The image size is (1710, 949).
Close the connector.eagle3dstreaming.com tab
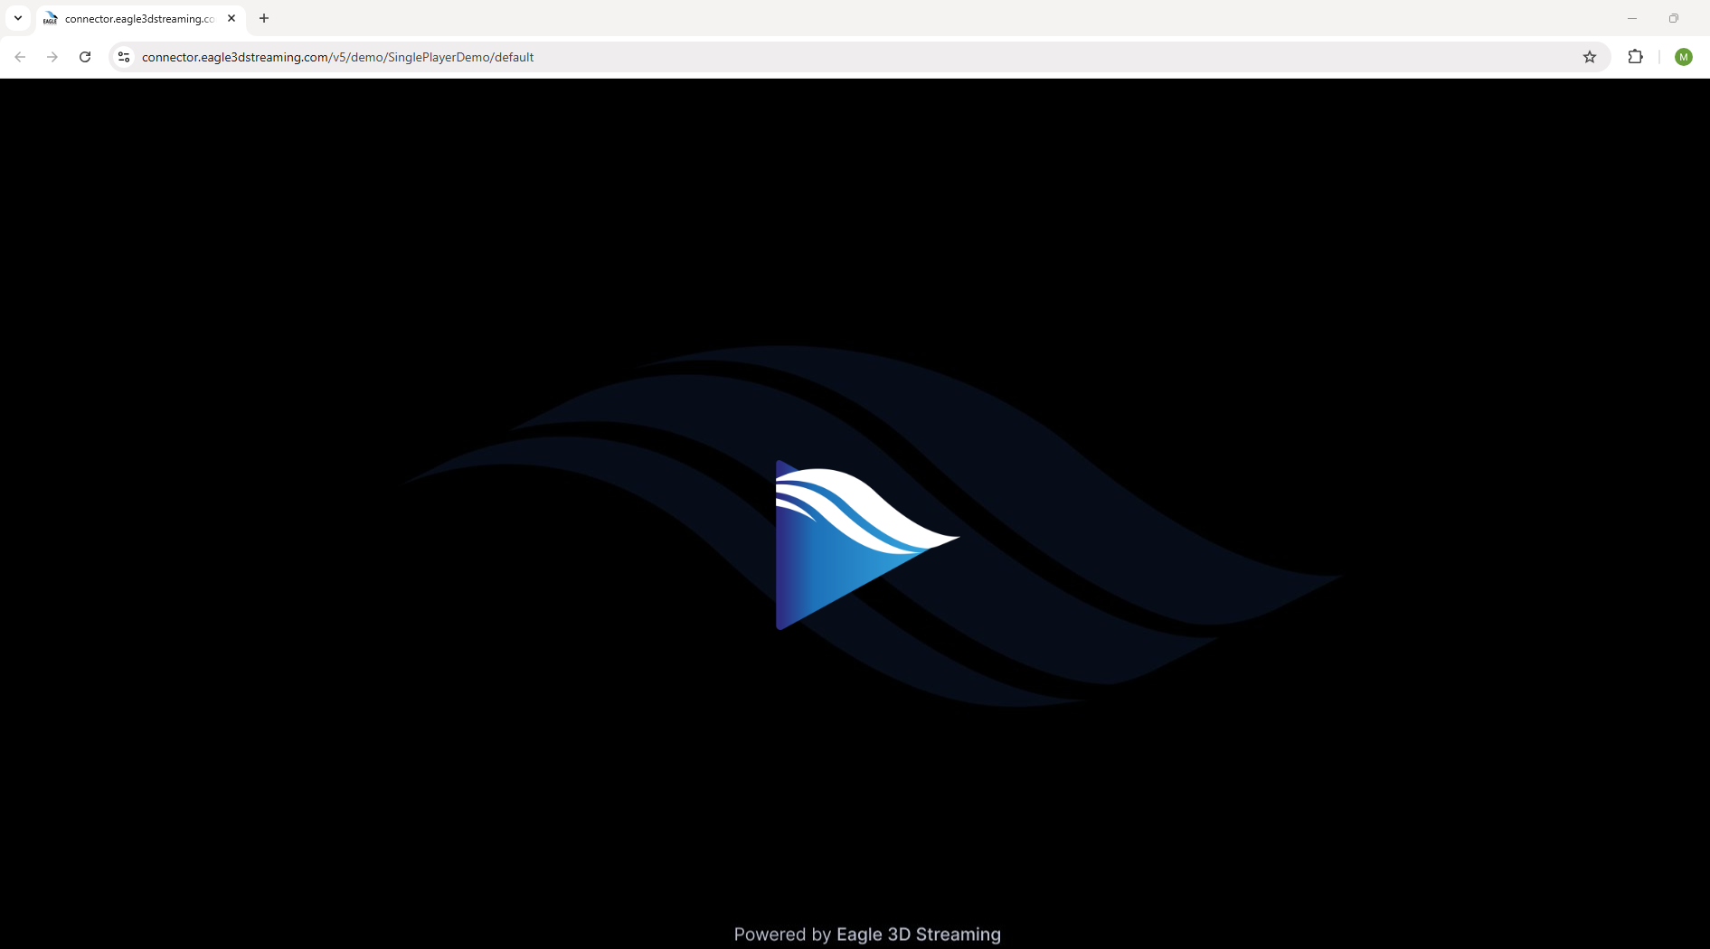pyautogui.click(x=231, y=18)
